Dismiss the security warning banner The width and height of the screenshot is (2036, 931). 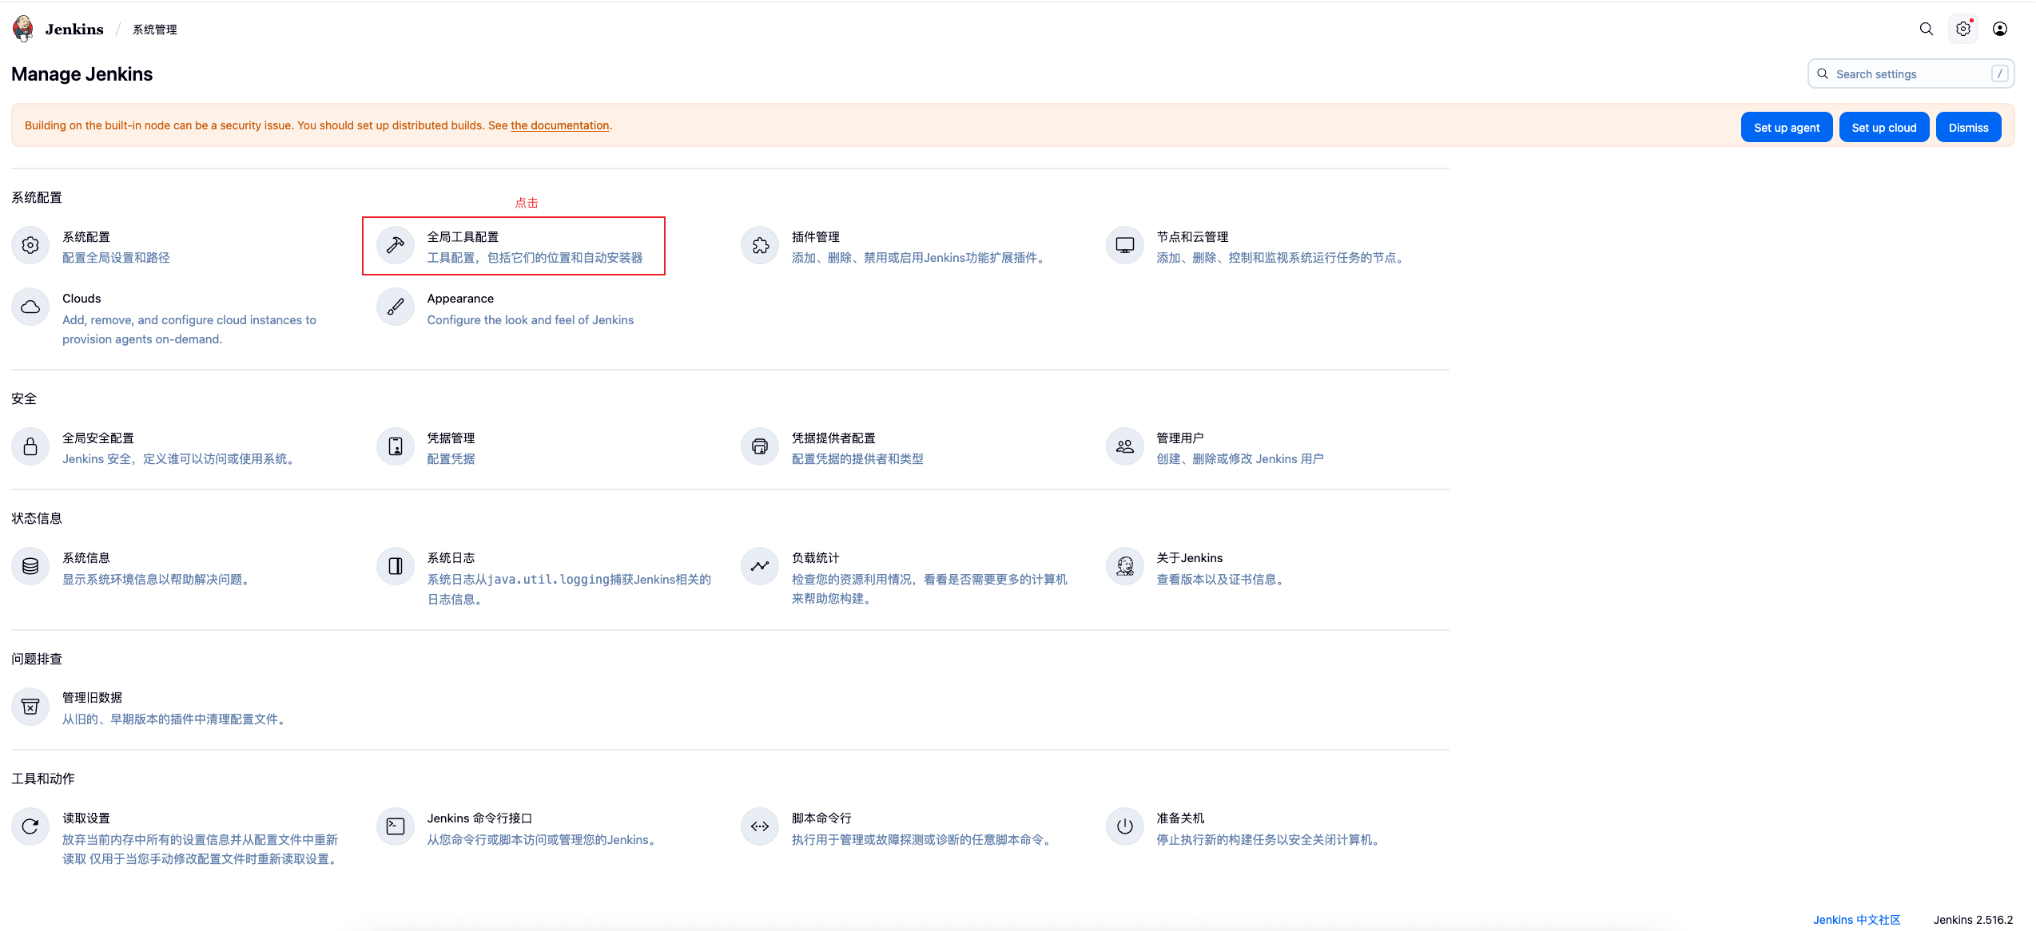coord(1967,128)
